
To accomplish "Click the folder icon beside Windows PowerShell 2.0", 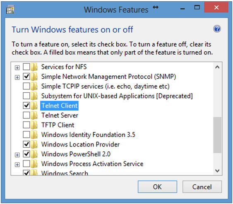I will tap(34, 154).
